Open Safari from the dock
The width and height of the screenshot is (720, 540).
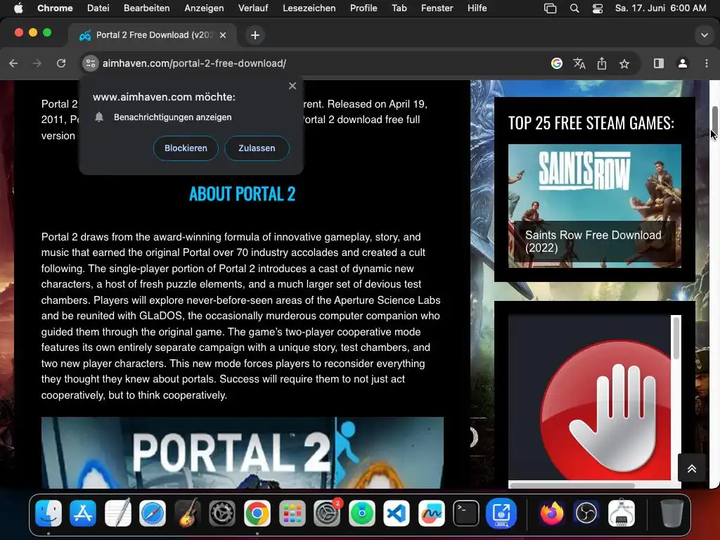(x=153, y=513)
